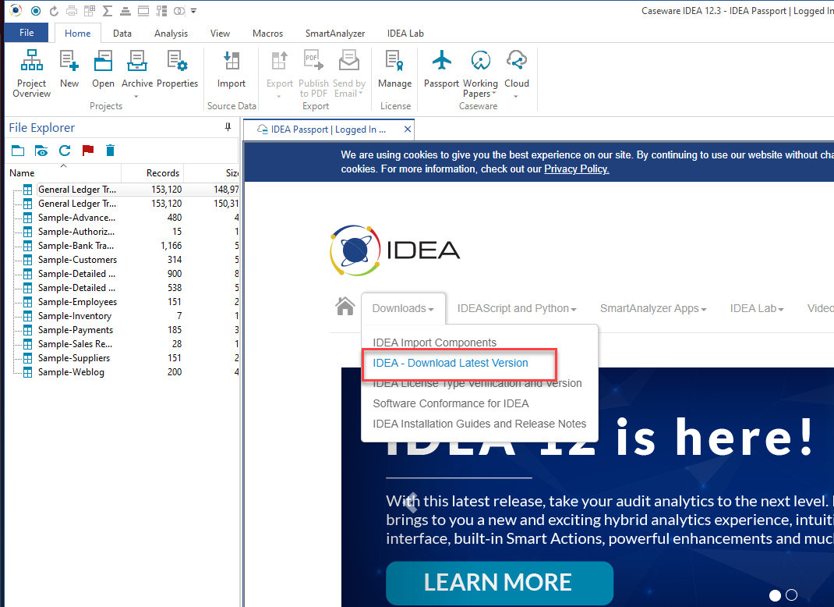
Task: Click the LEARN MORE button
Action: 500,583
